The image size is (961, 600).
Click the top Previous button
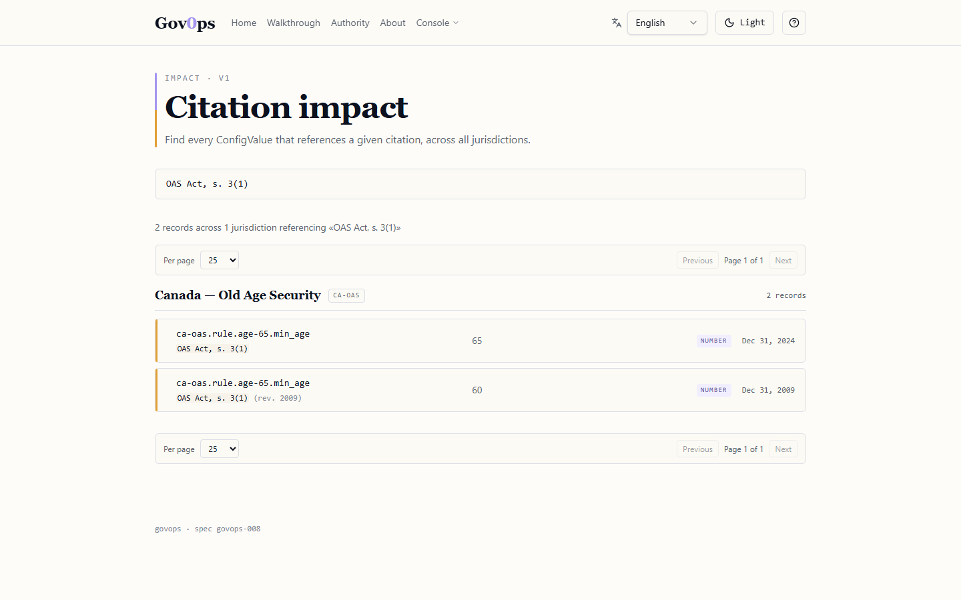click(697, 261)
